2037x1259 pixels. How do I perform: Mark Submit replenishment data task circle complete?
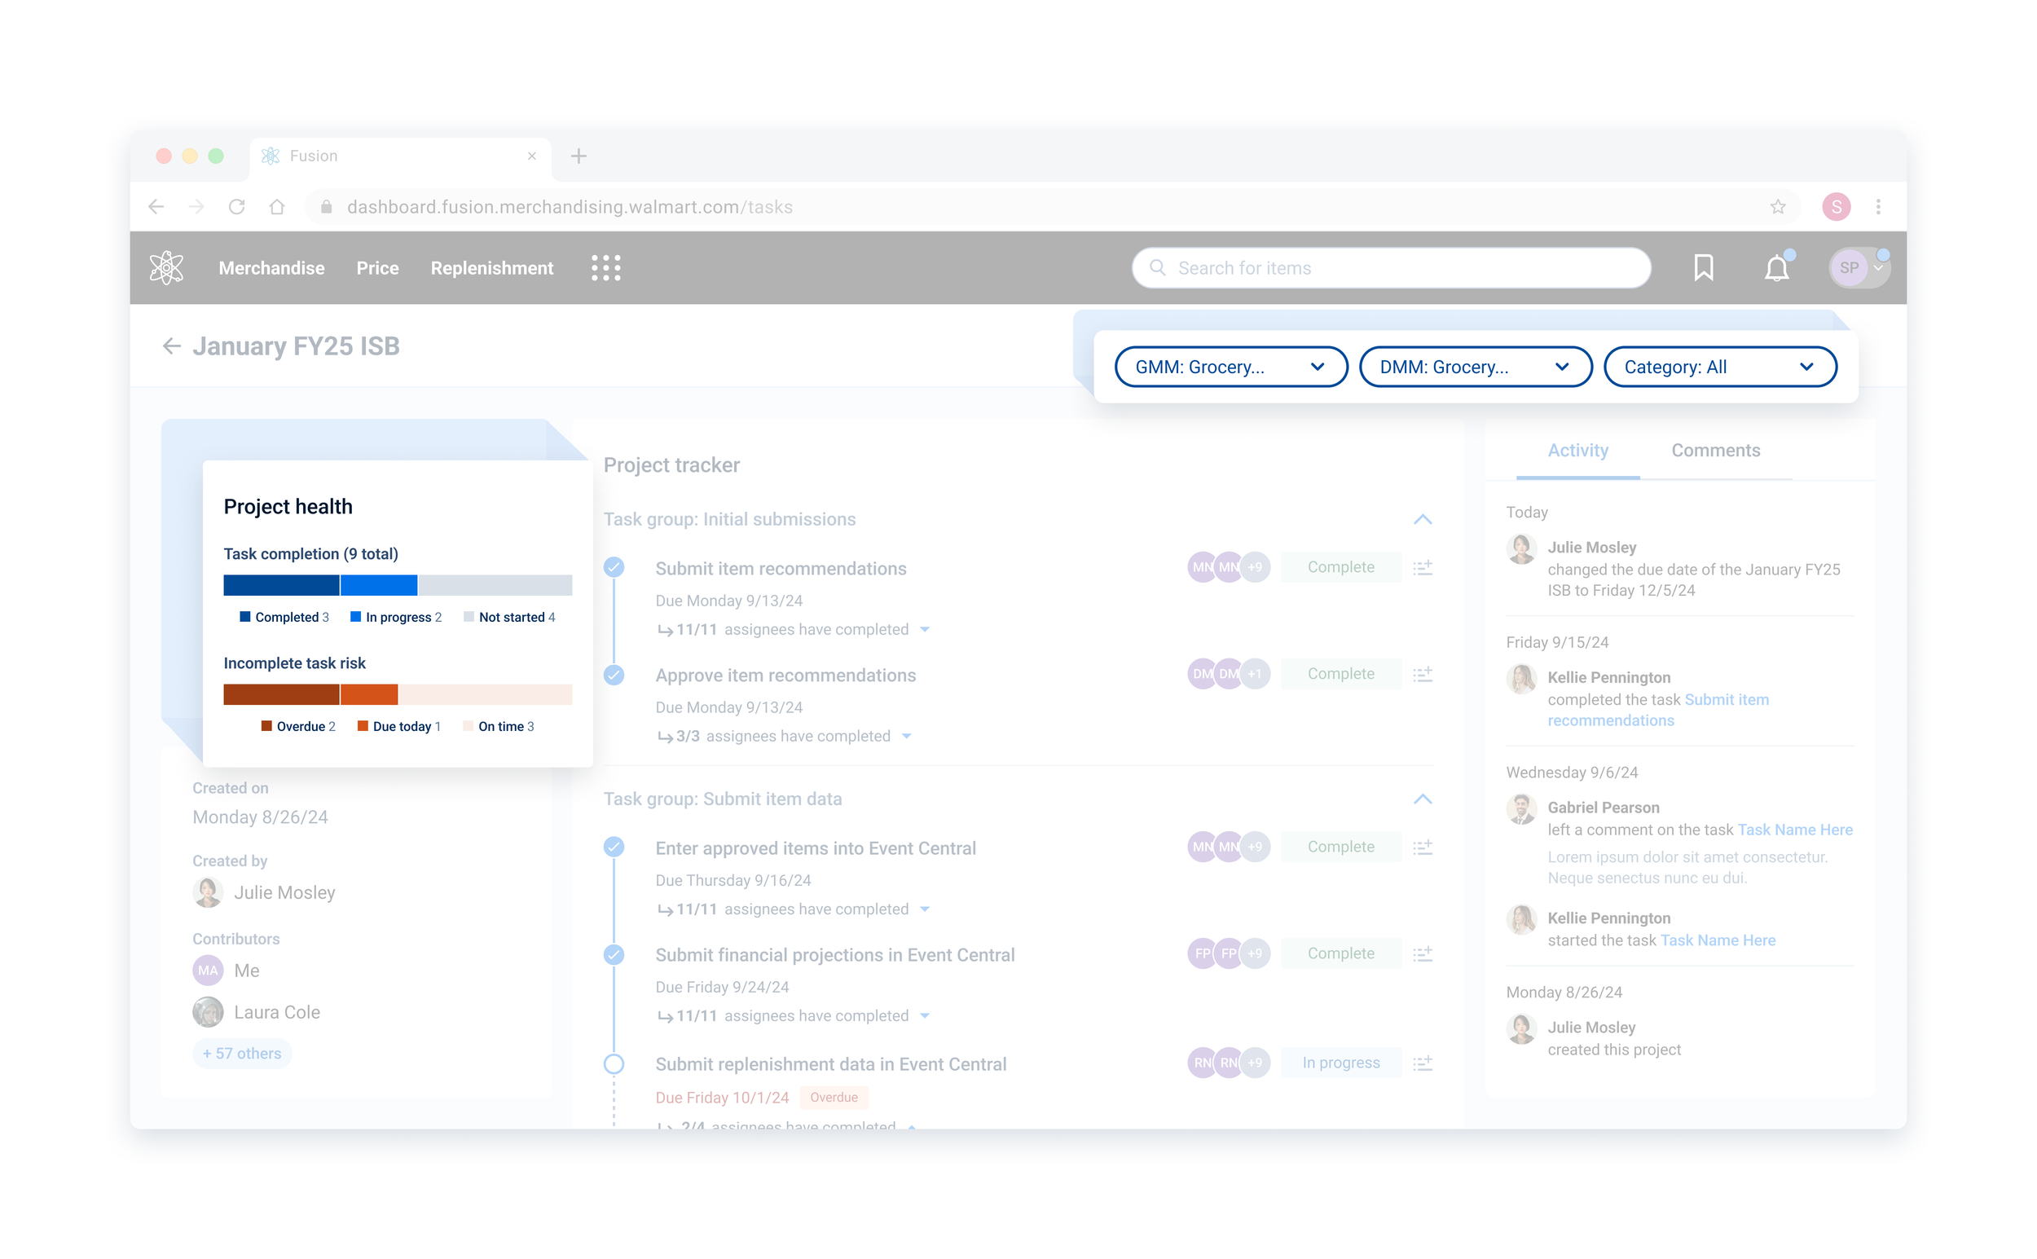(614, 1063)
